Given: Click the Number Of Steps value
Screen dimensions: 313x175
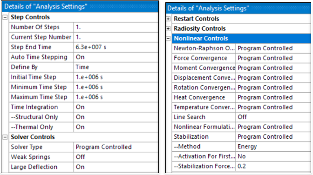Looking at the screenshot, I should pos(116,27).
